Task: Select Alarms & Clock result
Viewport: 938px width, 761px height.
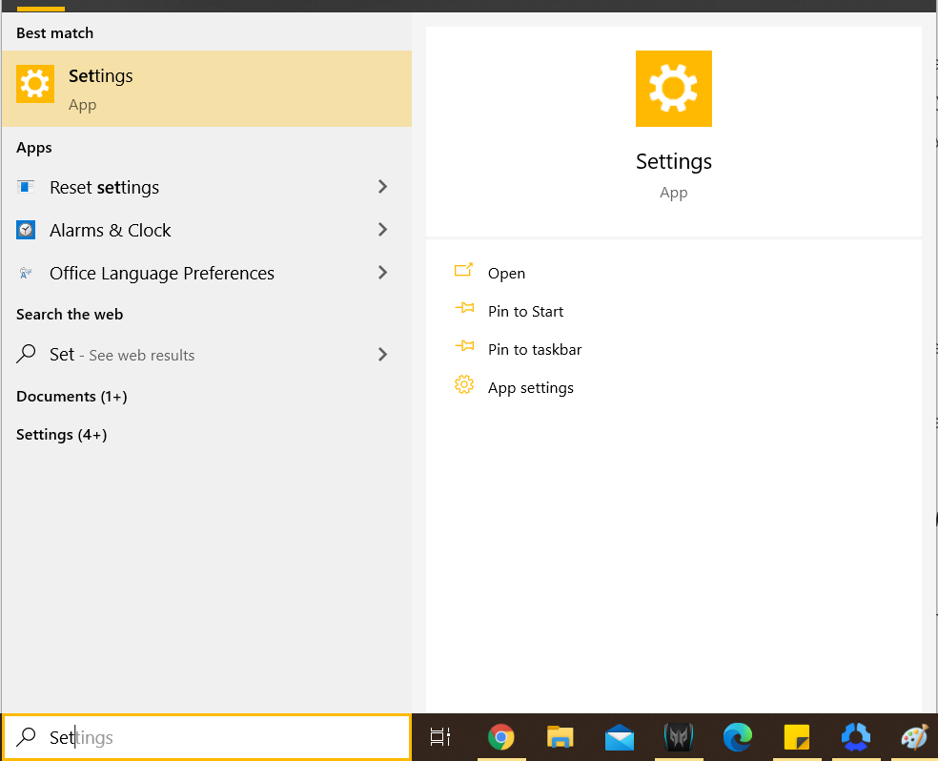Action: (207, 231)
